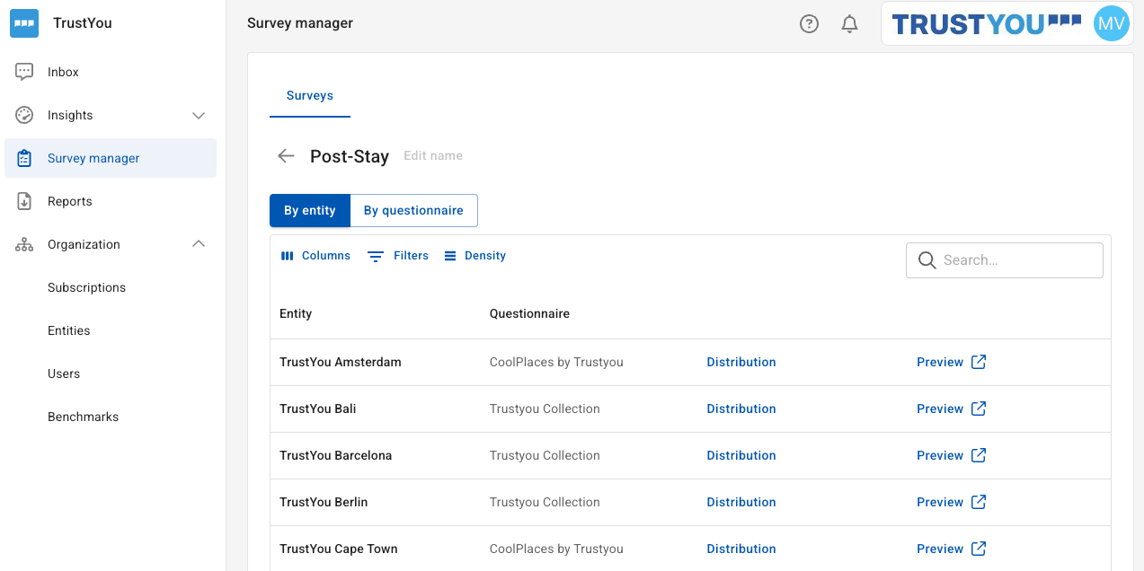The width and height of the screenshot is (1144, 571).
Task: Select the TrustYou Amsterdam entity cell
Action: (x=341, y=362)
